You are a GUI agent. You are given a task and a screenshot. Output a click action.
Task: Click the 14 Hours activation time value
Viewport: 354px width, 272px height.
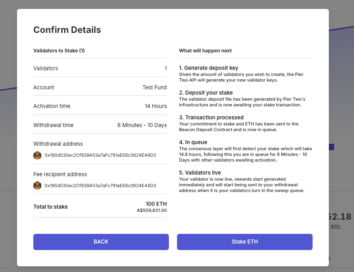pyautogui.click(x=155, y=106)
